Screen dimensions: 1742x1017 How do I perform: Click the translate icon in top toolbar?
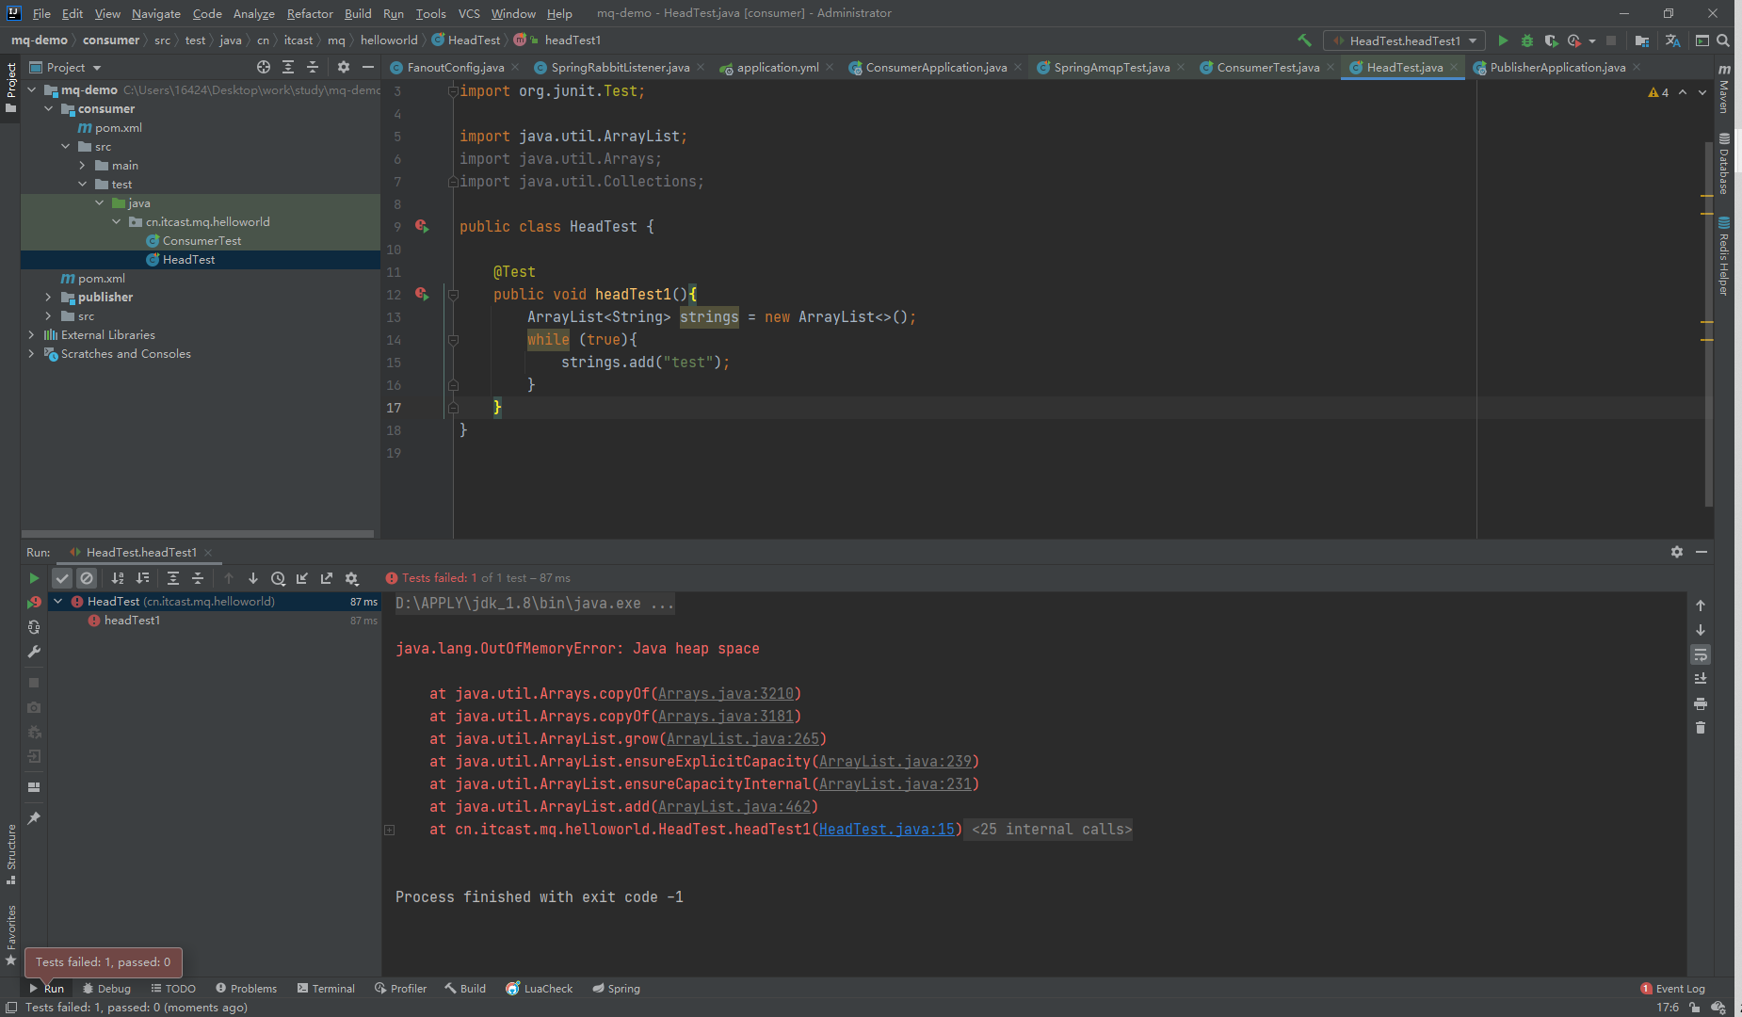pos(1673,40)
